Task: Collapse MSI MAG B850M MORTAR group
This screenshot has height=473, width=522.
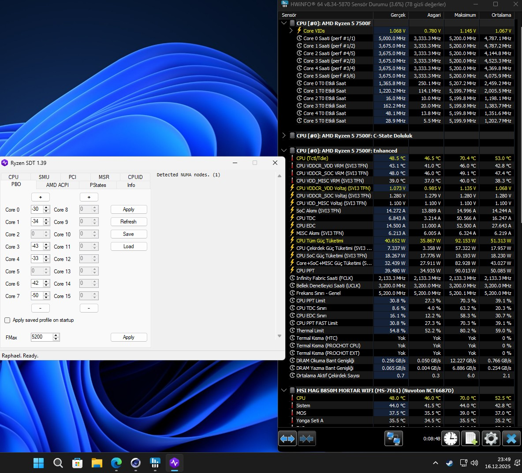Action: coord(284,390)
